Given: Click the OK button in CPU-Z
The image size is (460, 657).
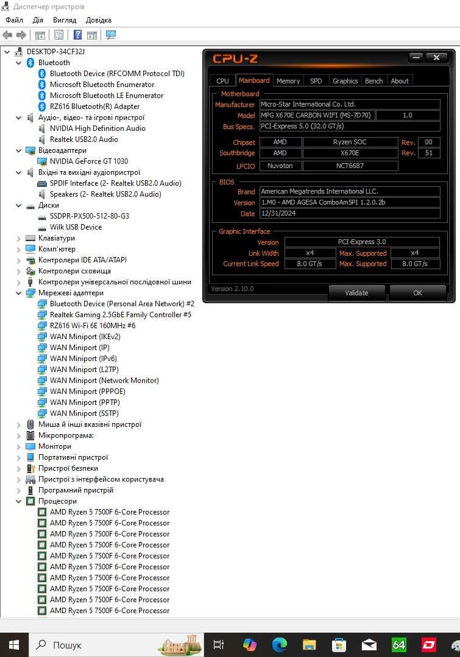Looking at the screenshot, I should [x=417, y=293].
